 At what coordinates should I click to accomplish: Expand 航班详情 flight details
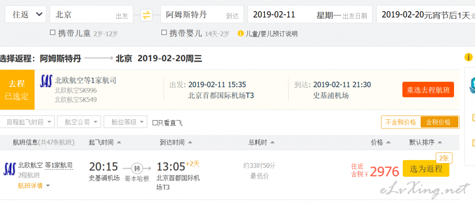click(33, 186)
